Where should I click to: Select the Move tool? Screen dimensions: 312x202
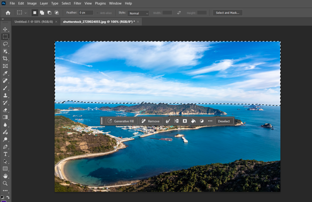point(5,29)
